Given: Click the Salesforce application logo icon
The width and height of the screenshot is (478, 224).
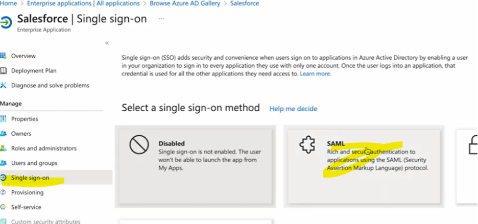Looking at the screenshot, I should 6,23.
